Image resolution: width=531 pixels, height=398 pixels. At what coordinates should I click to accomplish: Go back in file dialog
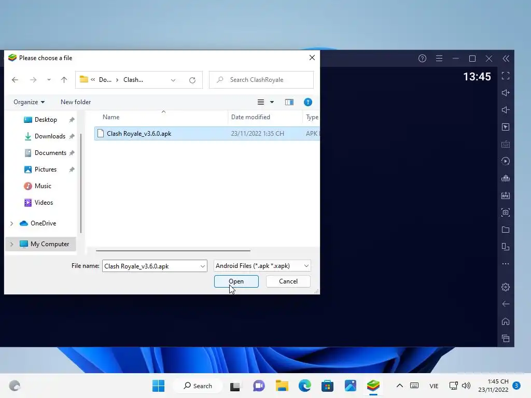point(15,80)
